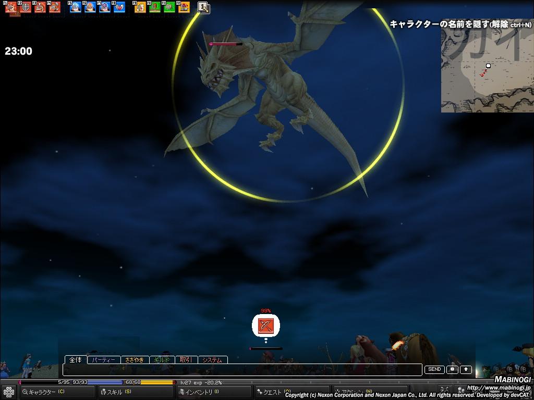Activate the F4 skill hotkey icon

pos(55,7)
